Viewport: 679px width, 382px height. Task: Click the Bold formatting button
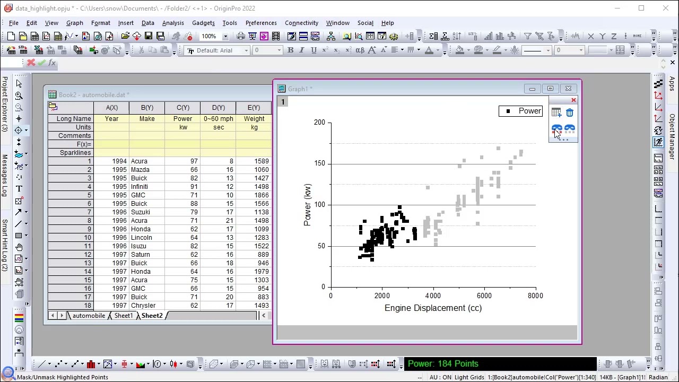(290, 50)
